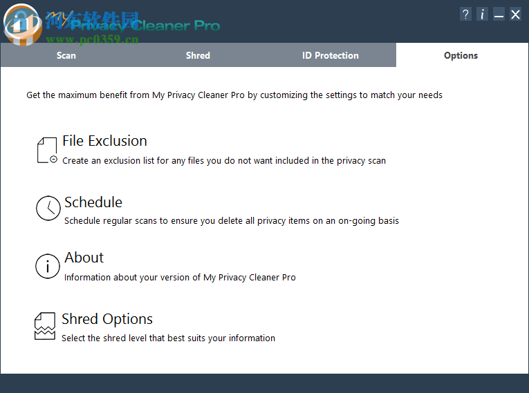Open the Shred Options heading
Image resolution: width=529 pixels, height=393 pixels.
[107, 319]
